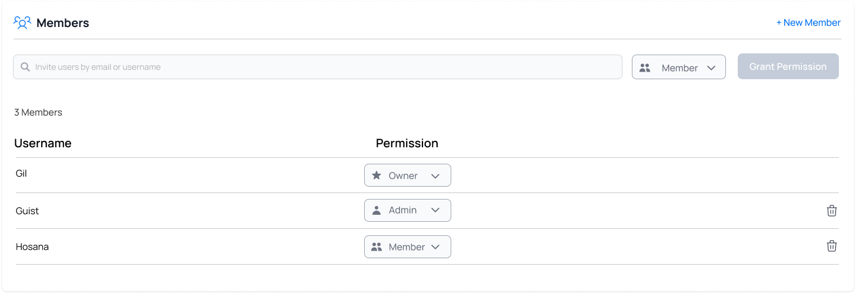Click the Members group icon in header
The height and width of the screenshot is (294, 856).
[22, 23]
